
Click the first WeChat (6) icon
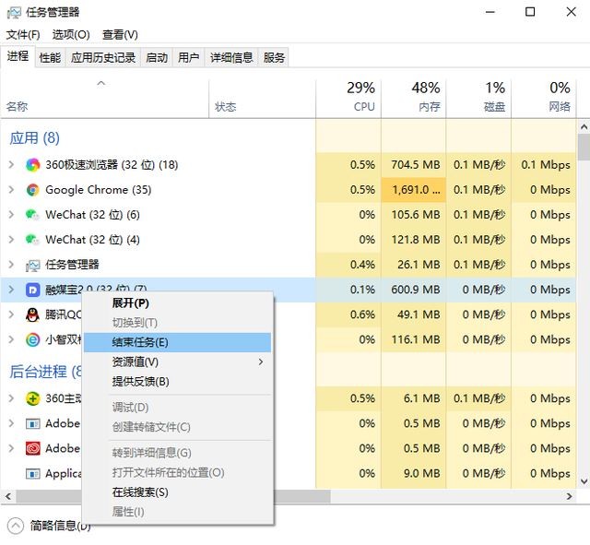coord(32,215)
